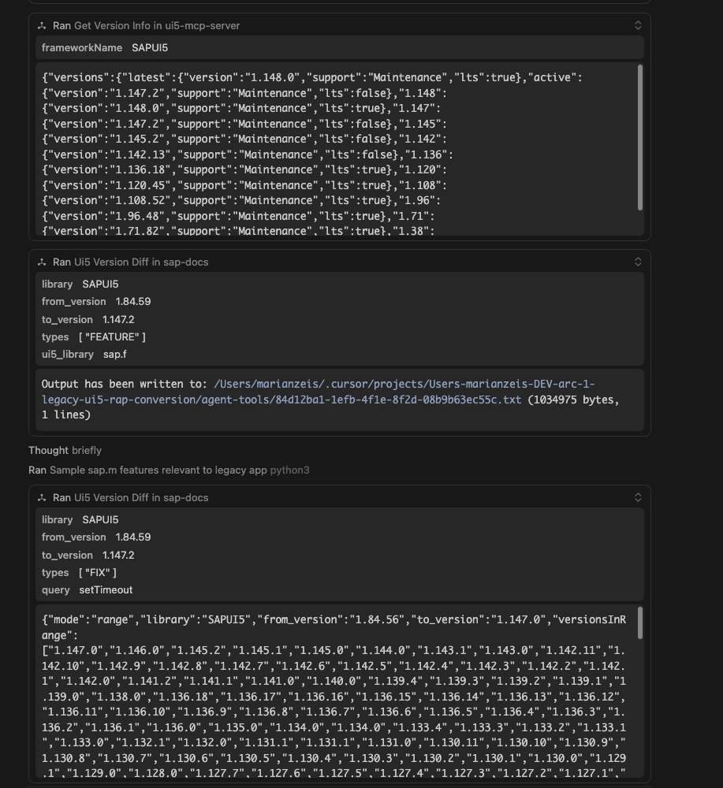Image resolution: width=723 pixels, height=788 pixels.
Task: Click the MCP tool icon beside Get Version Info
Action: [x=43, y=26]
